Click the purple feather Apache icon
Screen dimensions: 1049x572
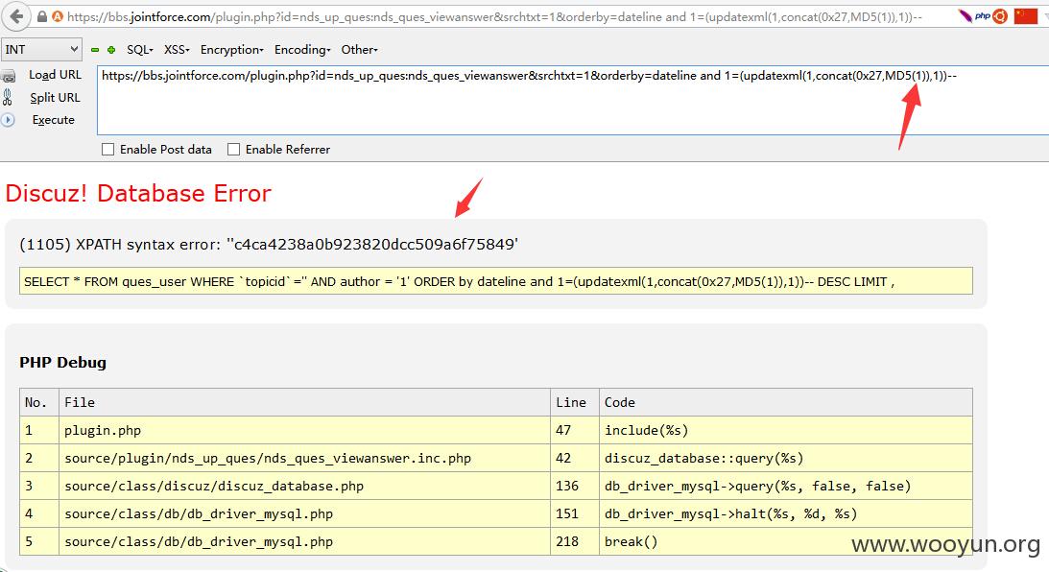coord(965,16)
